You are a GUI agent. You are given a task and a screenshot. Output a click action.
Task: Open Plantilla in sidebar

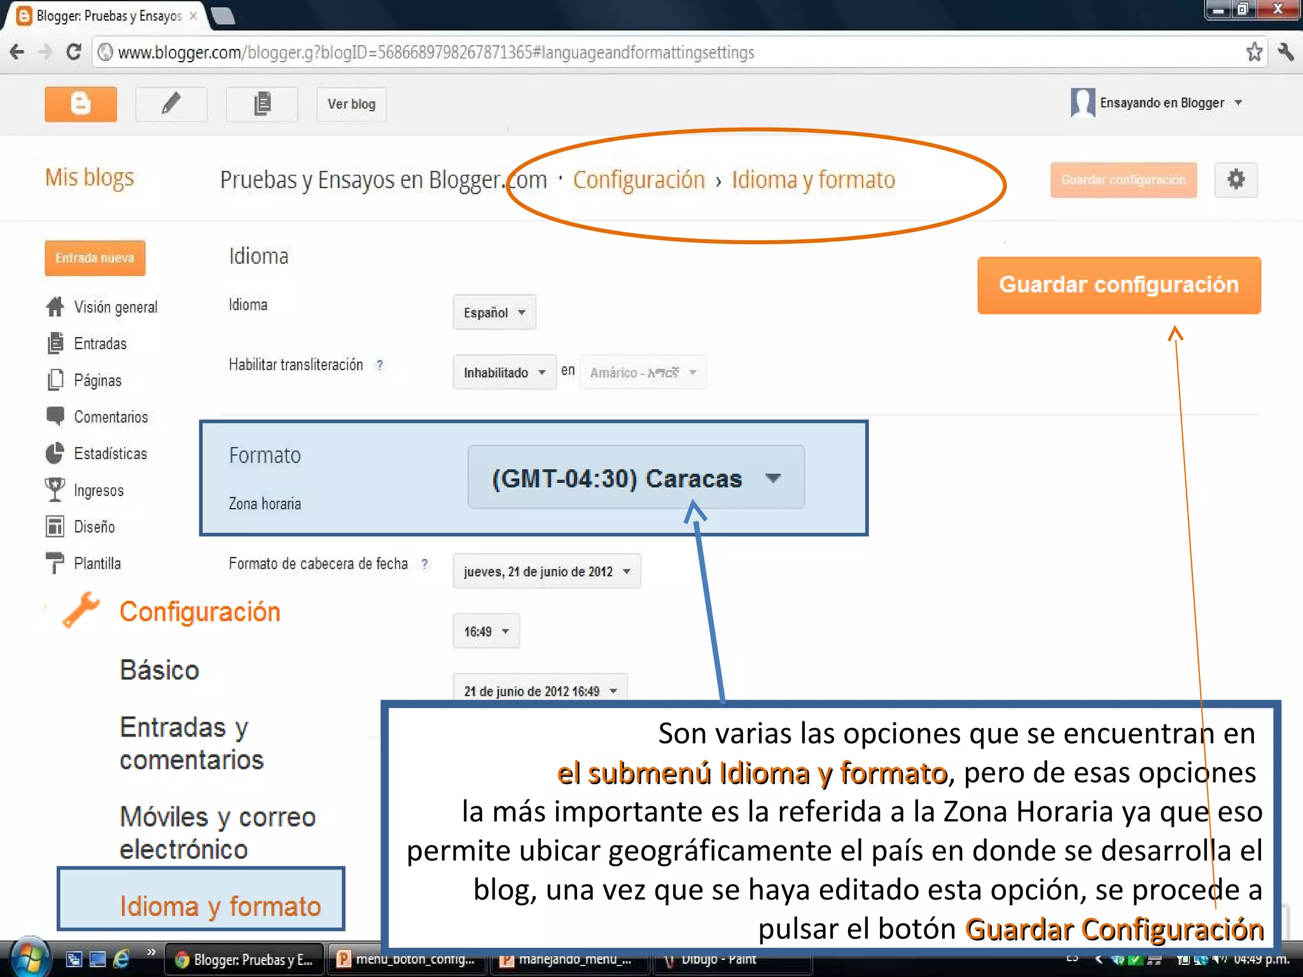[x=97, y=564]
